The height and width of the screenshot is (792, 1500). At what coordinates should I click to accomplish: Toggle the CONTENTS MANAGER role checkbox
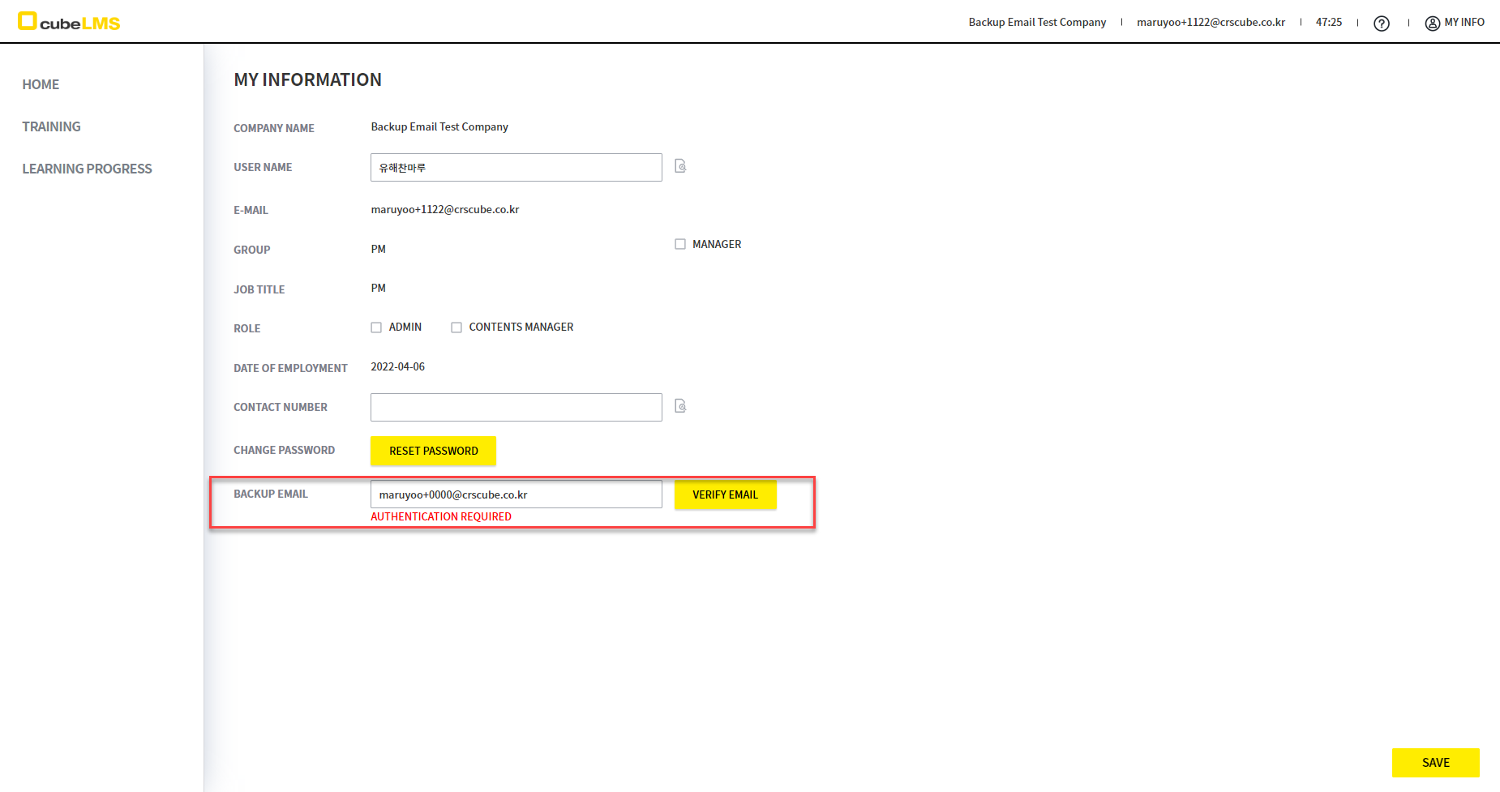click(456, 328)
